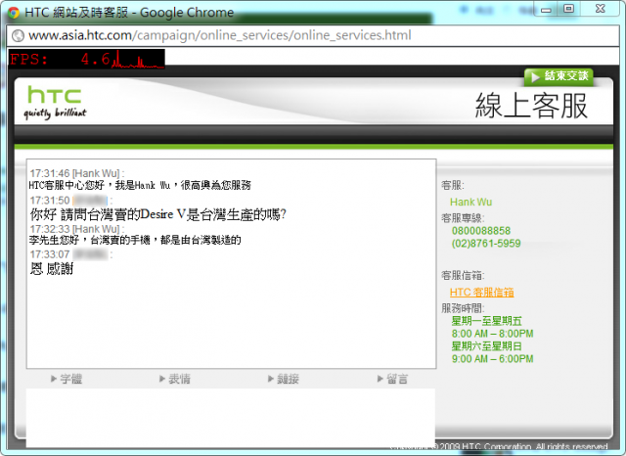The height and width of the screenshot is (456, 626).
Task: Click agent name Hank Wu in sidebar
Action: click(x=470, y=202)
